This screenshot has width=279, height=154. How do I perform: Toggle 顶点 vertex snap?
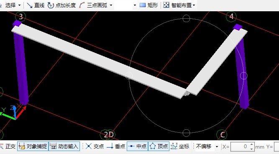click(x=159, y=146)
